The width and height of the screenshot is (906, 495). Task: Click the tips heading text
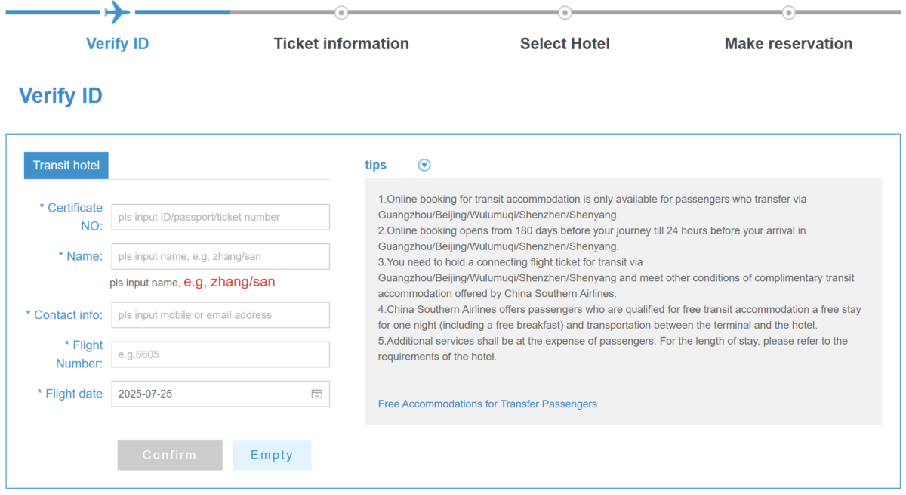coord(375,165)
